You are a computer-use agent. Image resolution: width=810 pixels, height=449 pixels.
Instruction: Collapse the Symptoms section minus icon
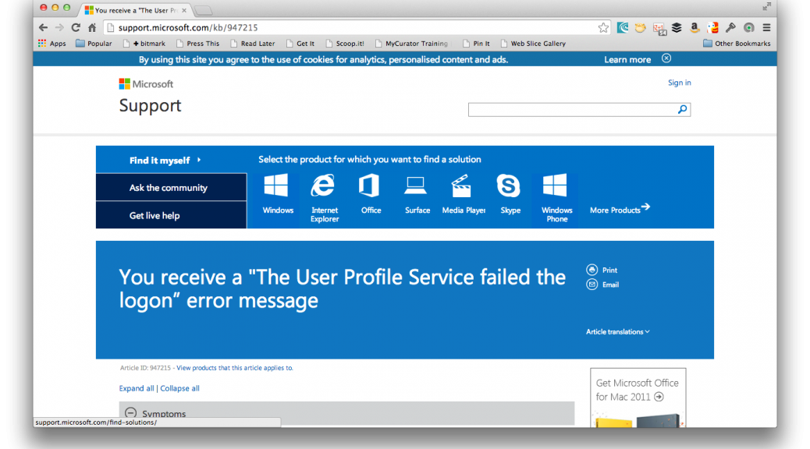click(x=131, y=413)
